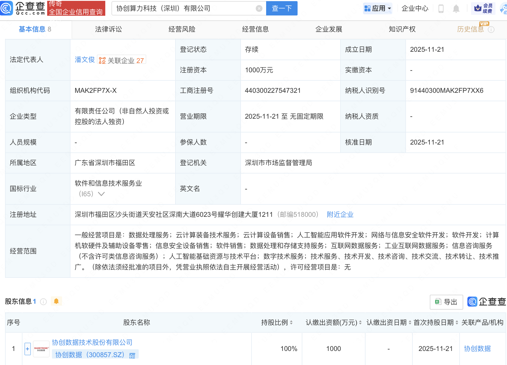
Task: Switch to the 法律诉讼 tab
Action: (x=108, y=29)
